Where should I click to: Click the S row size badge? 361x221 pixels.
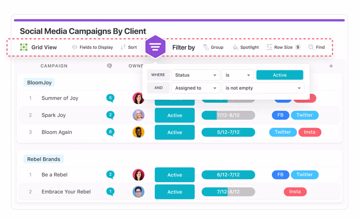pyautogui.click(x=298, y=47)
